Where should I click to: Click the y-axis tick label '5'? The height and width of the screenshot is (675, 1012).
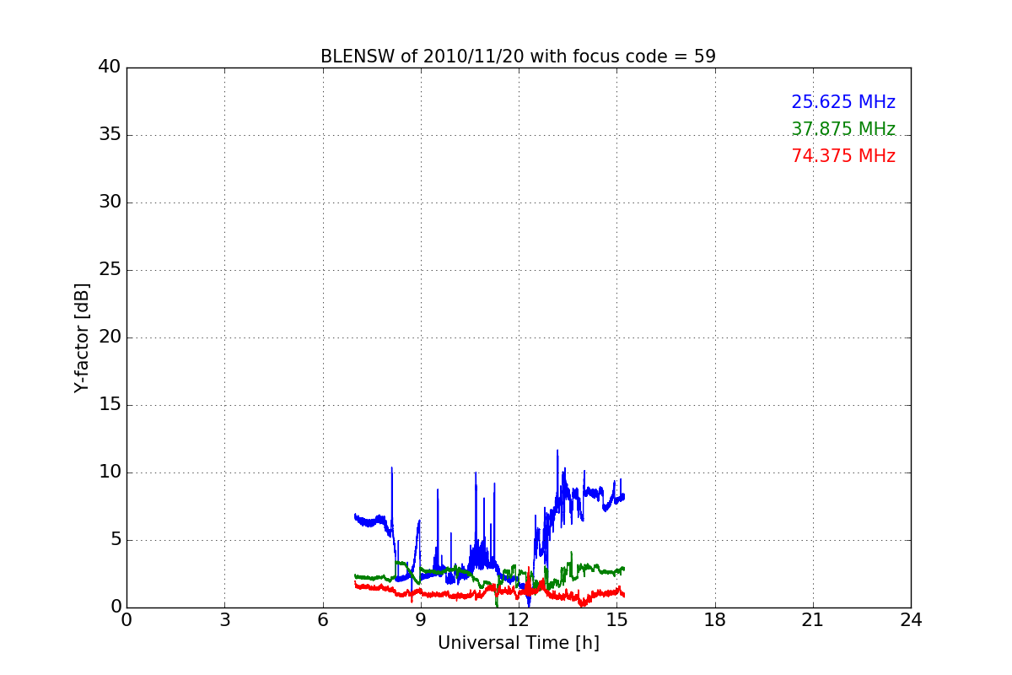coord(116,540)
